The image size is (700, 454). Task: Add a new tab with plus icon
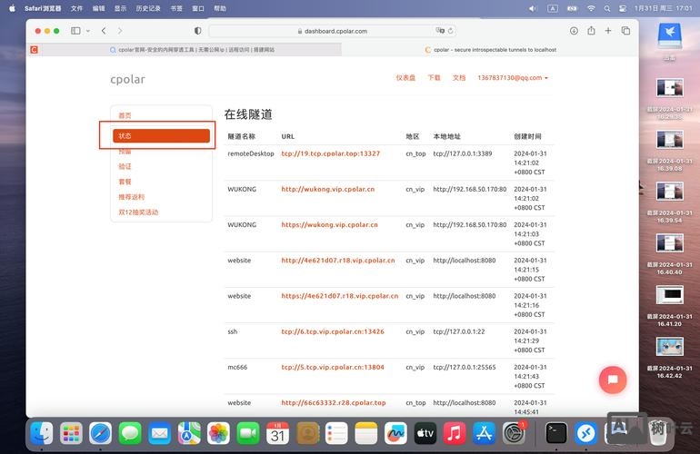tap(608, 30)
